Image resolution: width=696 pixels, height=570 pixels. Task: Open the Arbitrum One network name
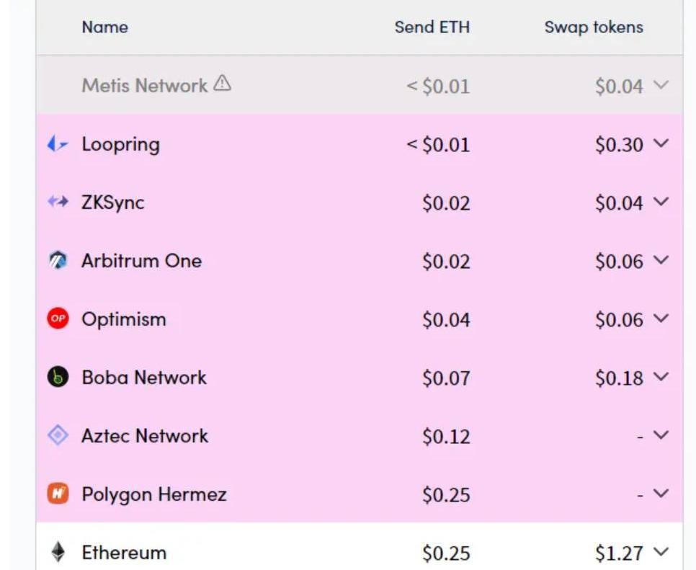(x=141, y=261)
